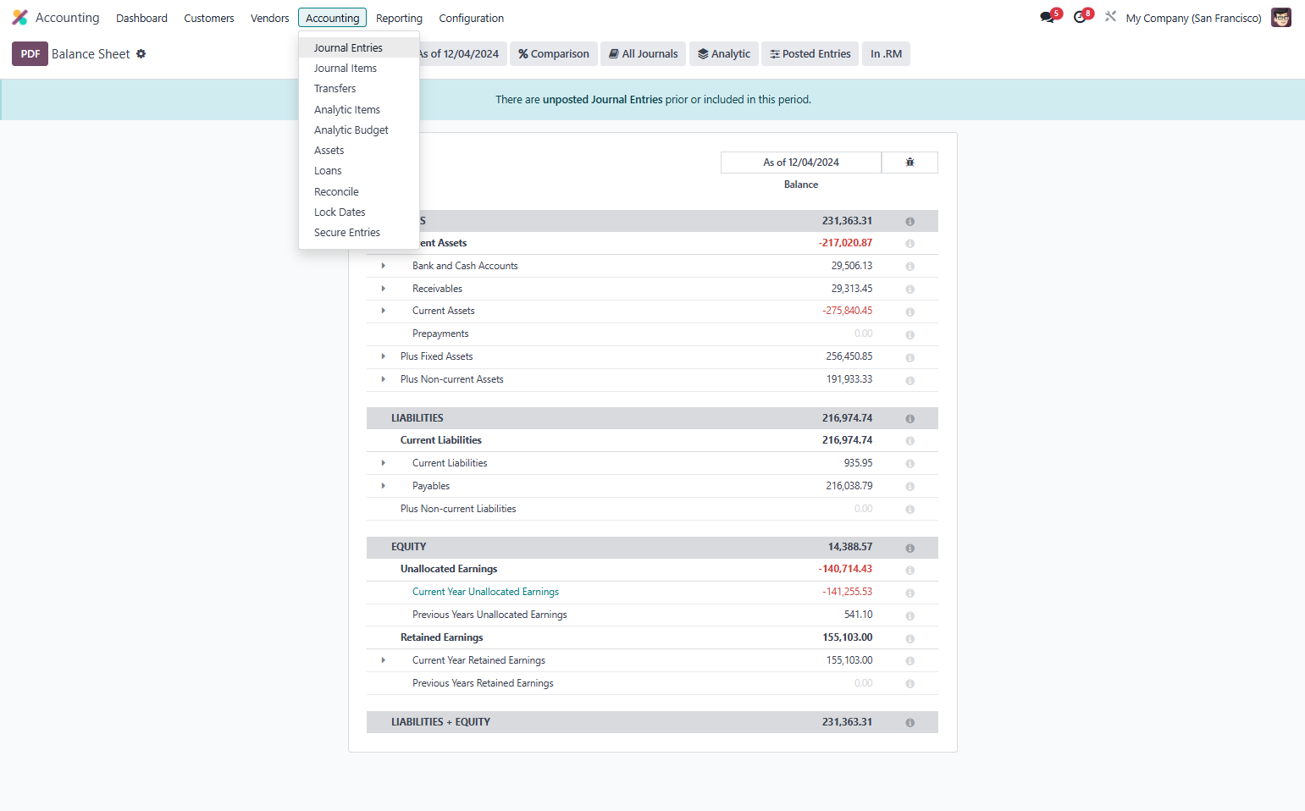Expand the Bank and Cash Accounts line
This screenshot has height=811, width=1305.
coord(384,266)
